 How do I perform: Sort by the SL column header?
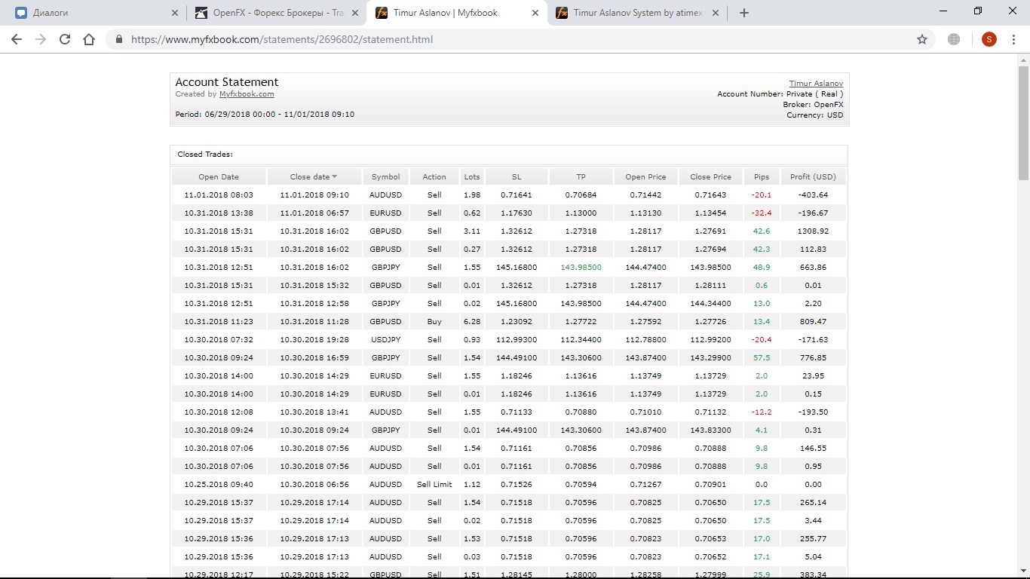517,176
